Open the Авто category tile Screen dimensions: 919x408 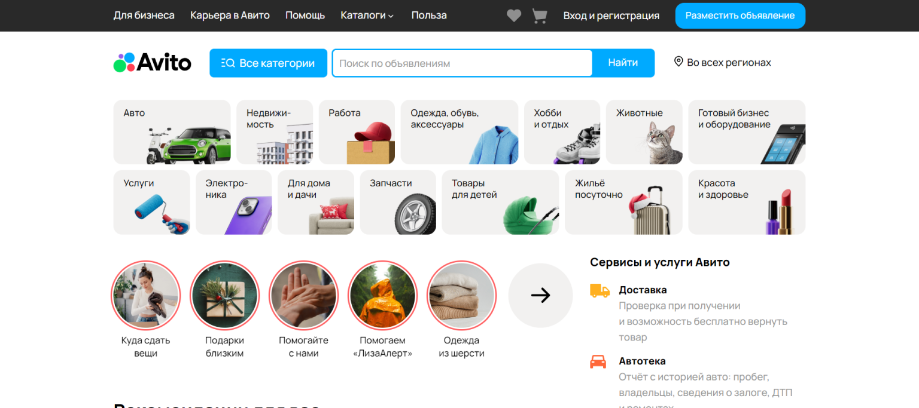[x=172, y=132]
